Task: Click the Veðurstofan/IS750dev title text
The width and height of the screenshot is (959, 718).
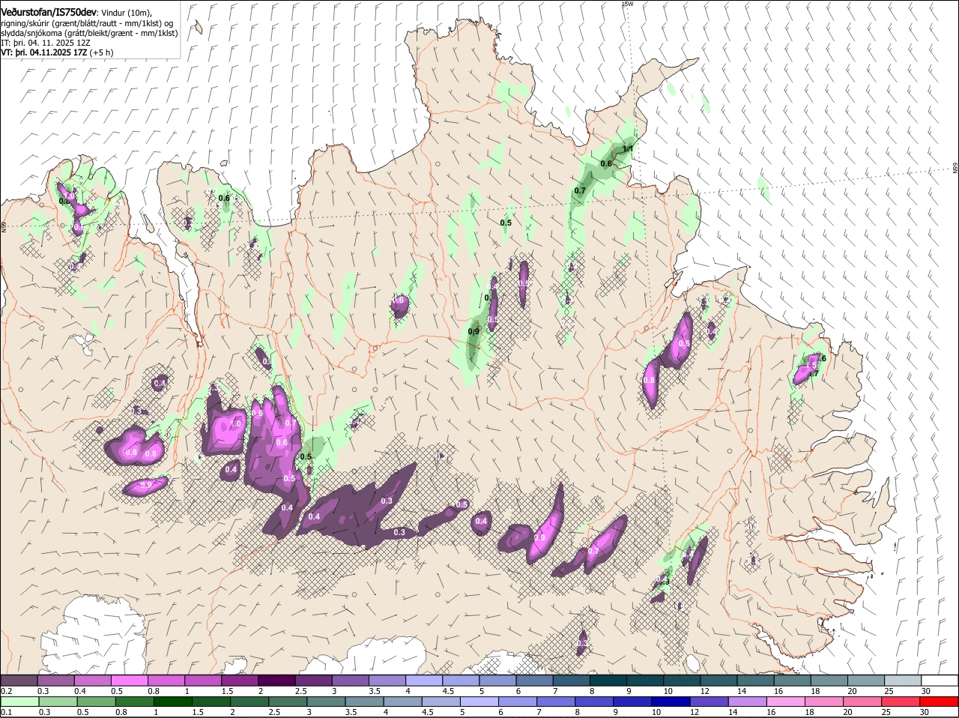Action: [x=49, y=12]
